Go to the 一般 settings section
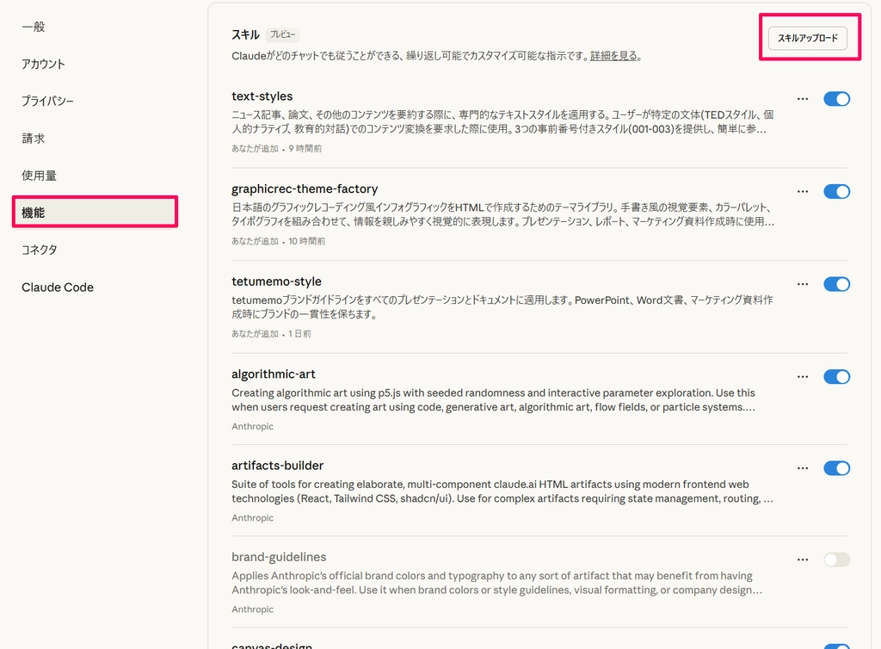Image resolution: width=881 pixels, height=649 pixels. click(x=34, y=27)
